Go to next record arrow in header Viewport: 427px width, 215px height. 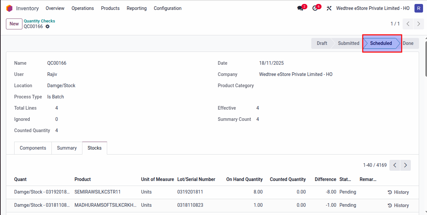[x=419, y=24]
